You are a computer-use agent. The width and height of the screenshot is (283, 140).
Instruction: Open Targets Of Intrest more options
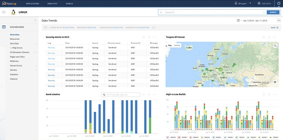pos(275,37)
